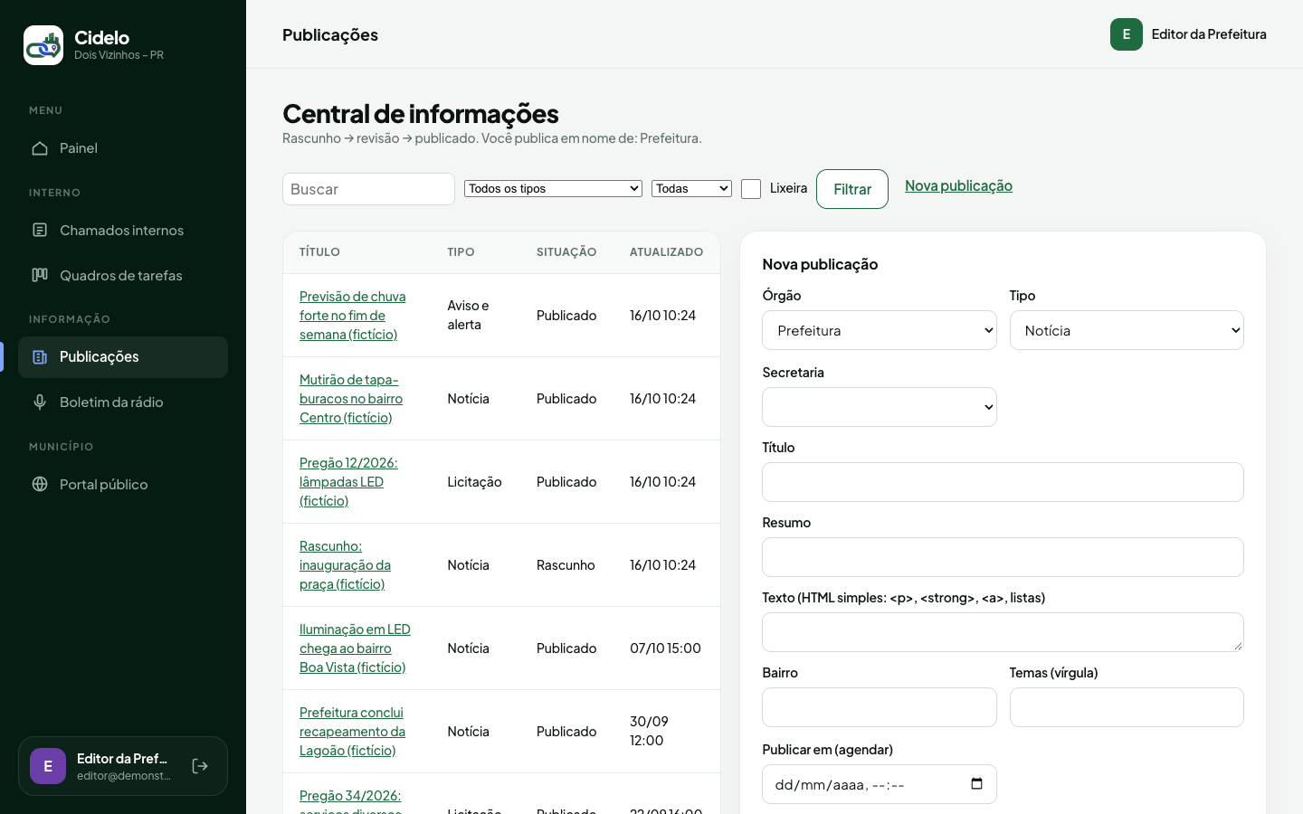1303x814 pixels.
Task: Toggle the Lixeira checkbox
Action: pos(751,189)
